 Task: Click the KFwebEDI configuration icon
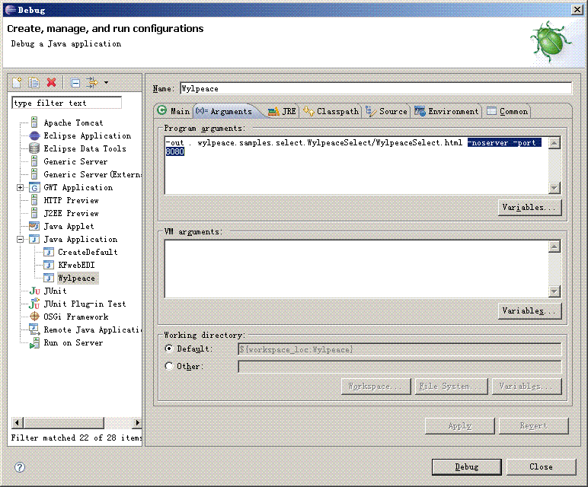coord(49,265)
